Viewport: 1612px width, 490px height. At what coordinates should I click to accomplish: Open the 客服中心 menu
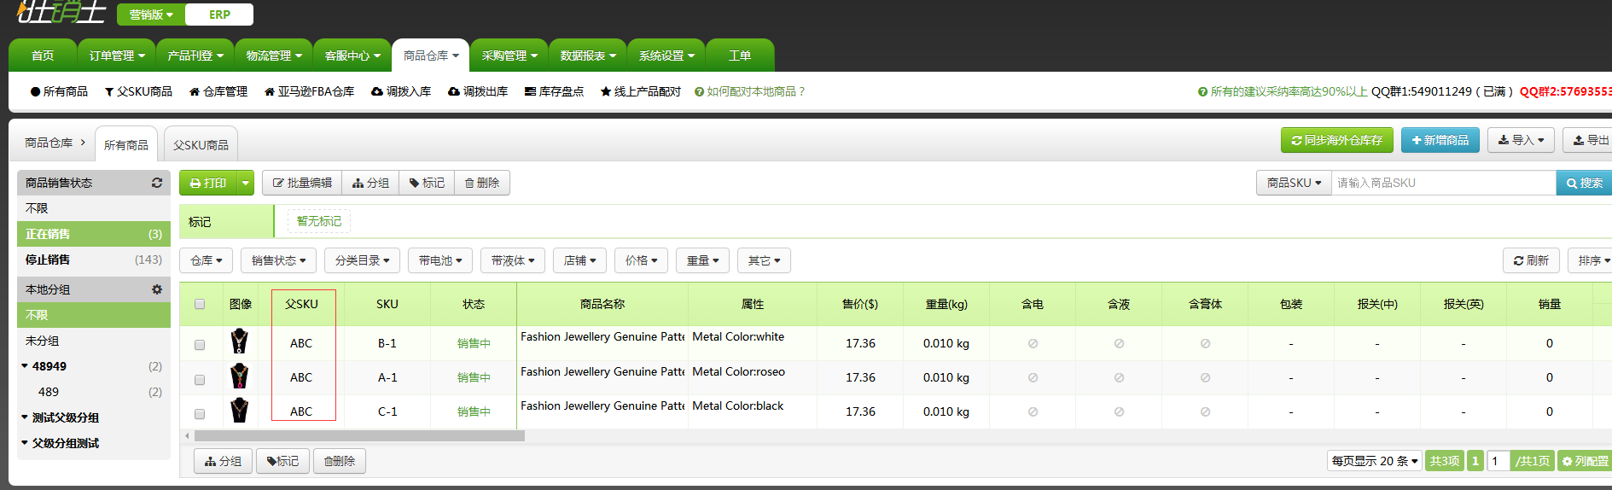point(352,55)
